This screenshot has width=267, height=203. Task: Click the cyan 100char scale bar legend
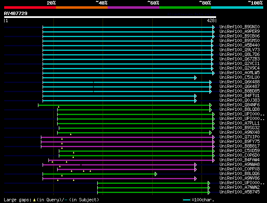[186, 200]
